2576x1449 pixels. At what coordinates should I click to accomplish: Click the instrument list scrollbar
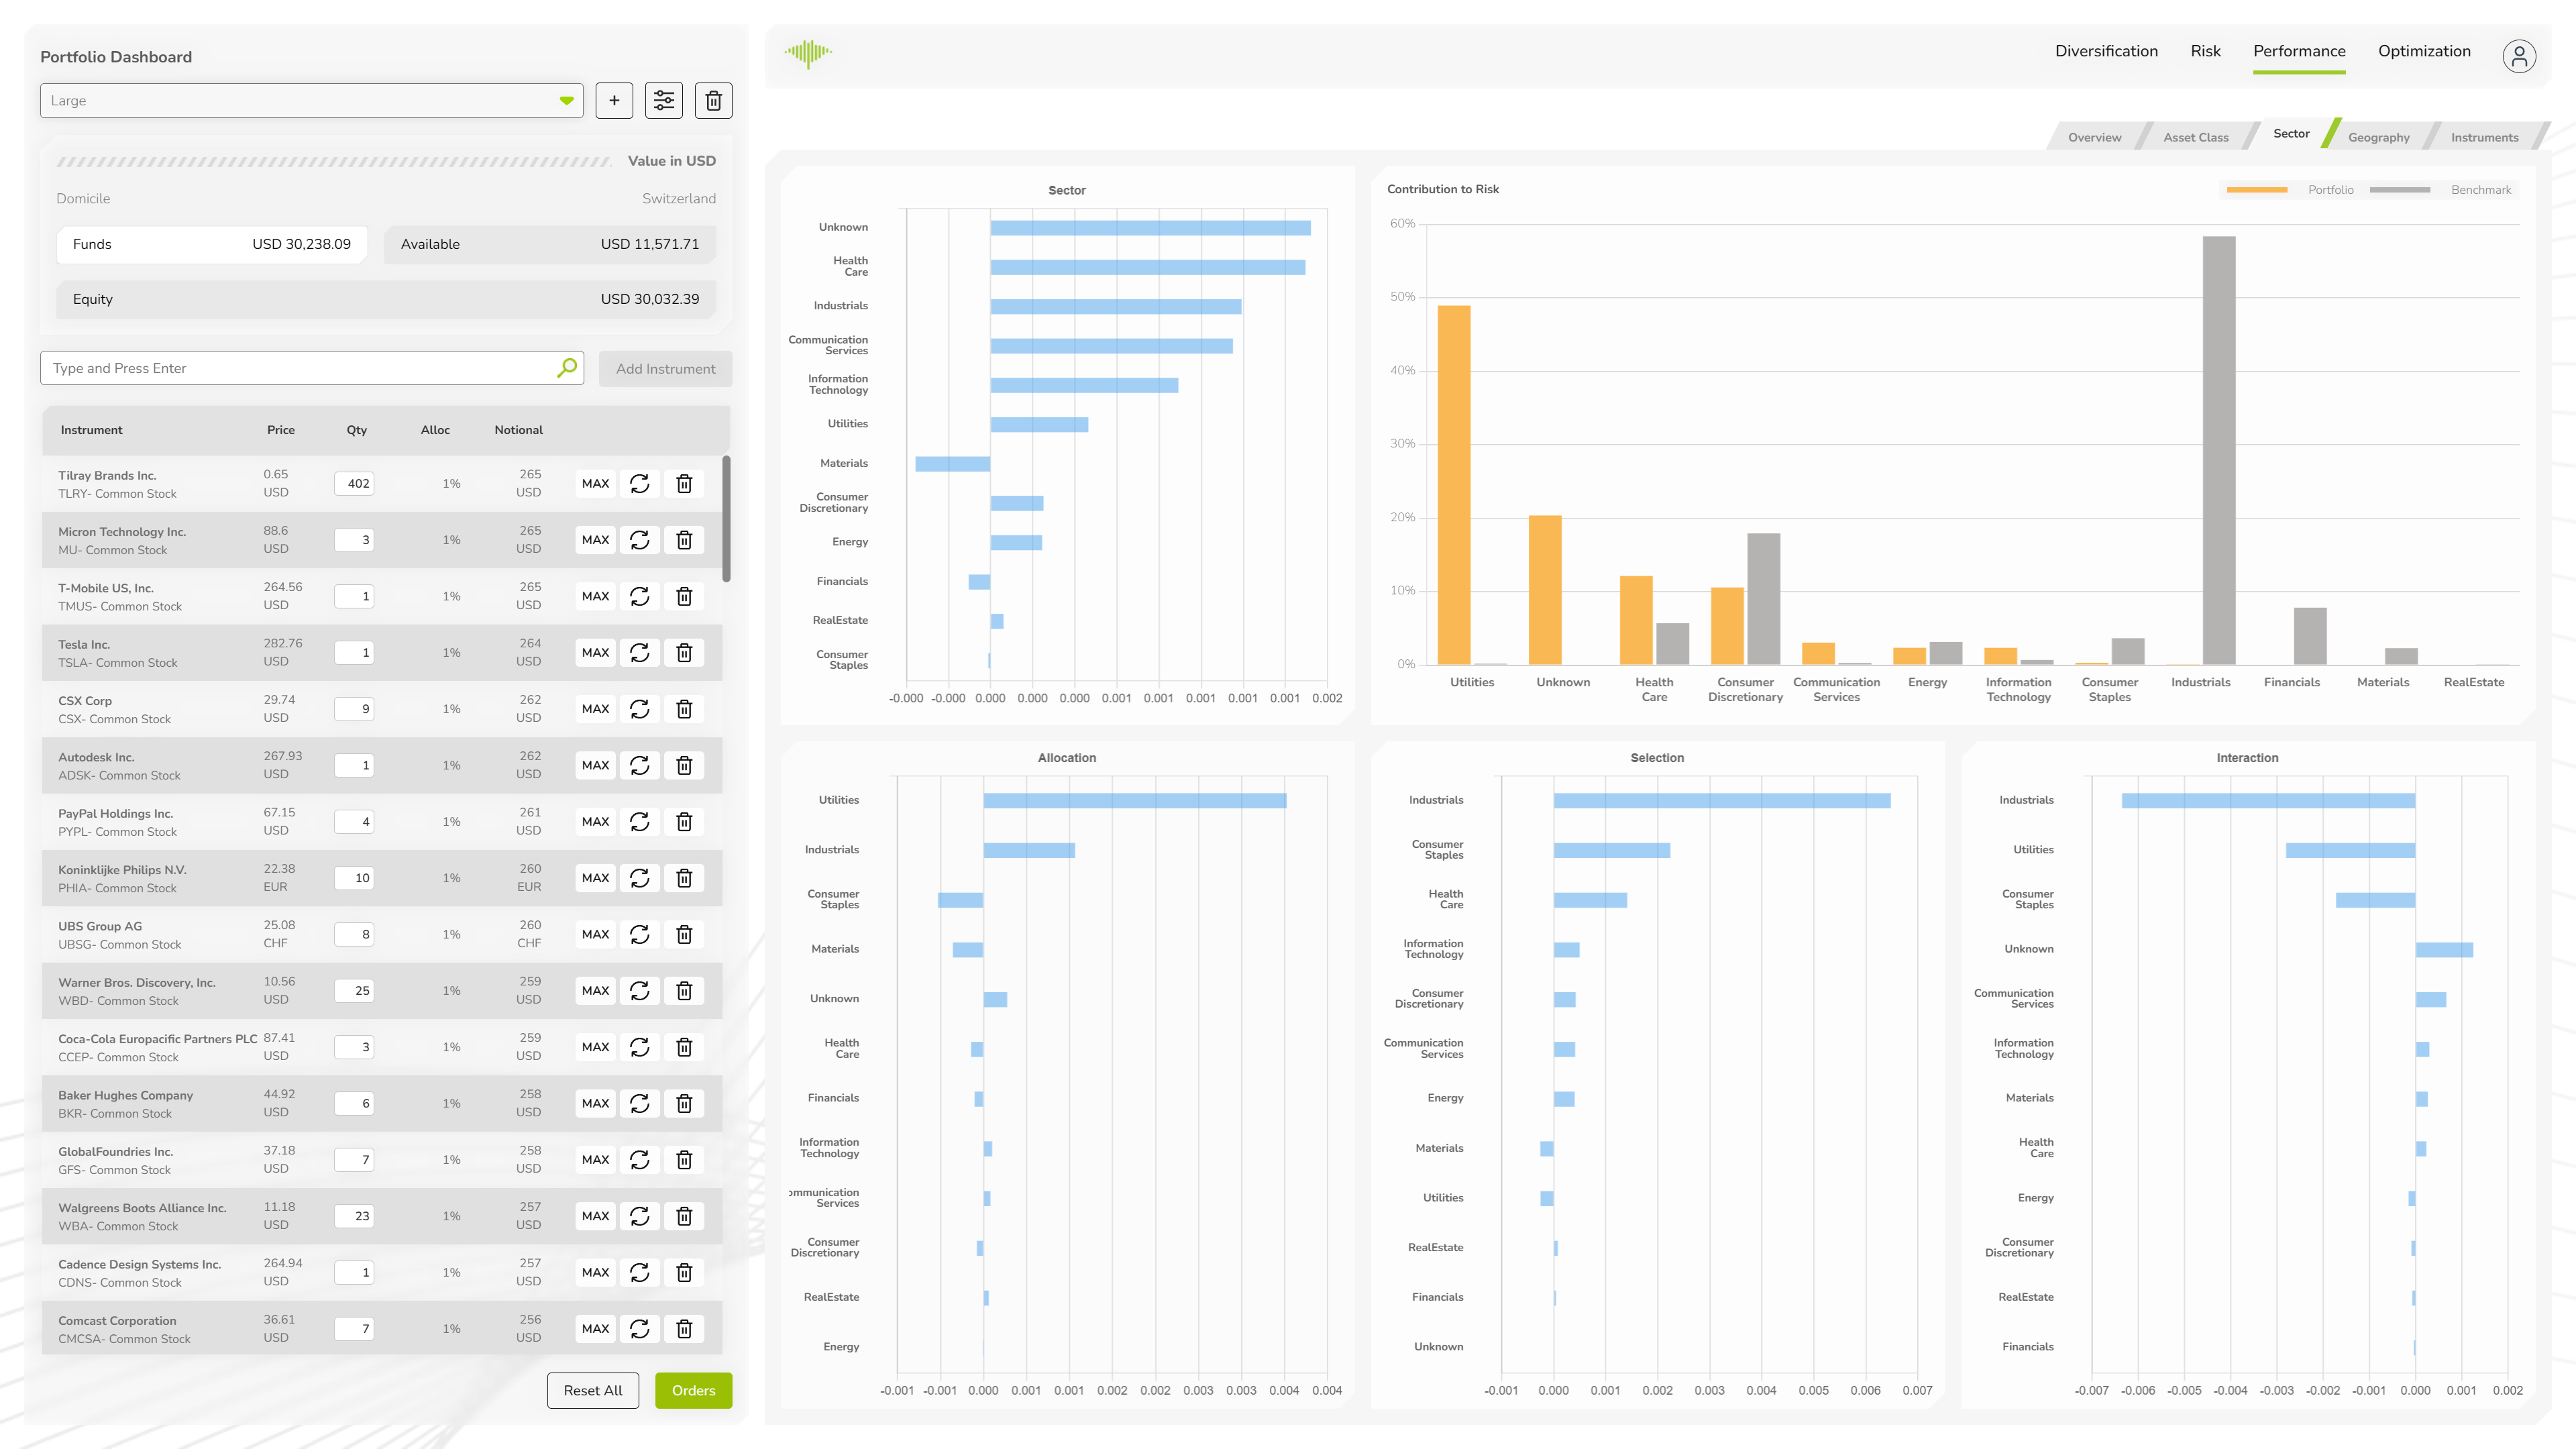pos(726,519)
